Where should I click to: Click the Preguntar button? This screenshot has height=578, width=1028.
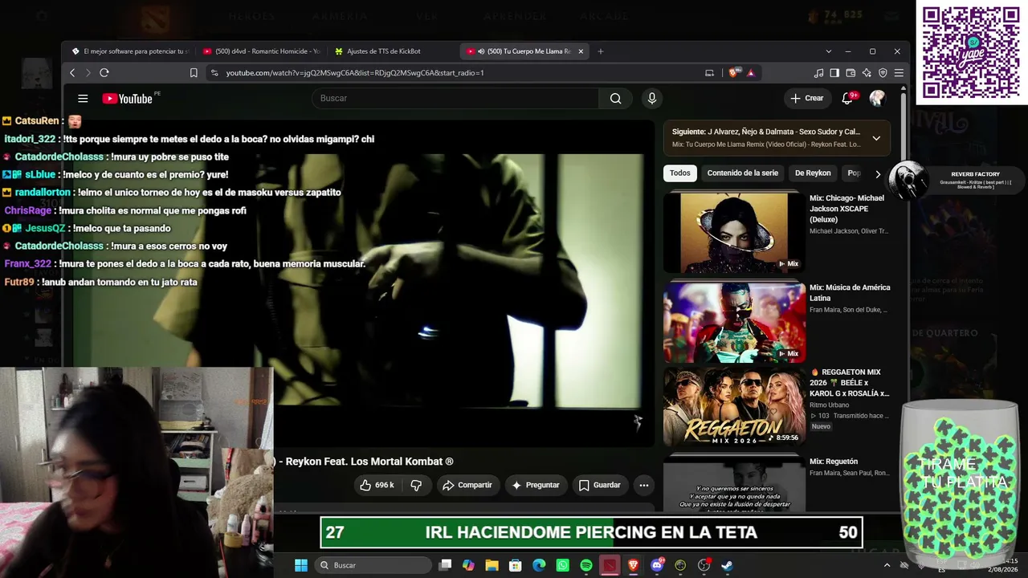click(x=536, y=485)
